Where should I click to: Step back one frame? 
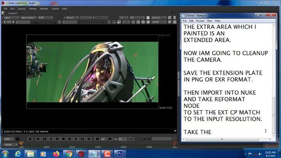[x=57, y=139]
